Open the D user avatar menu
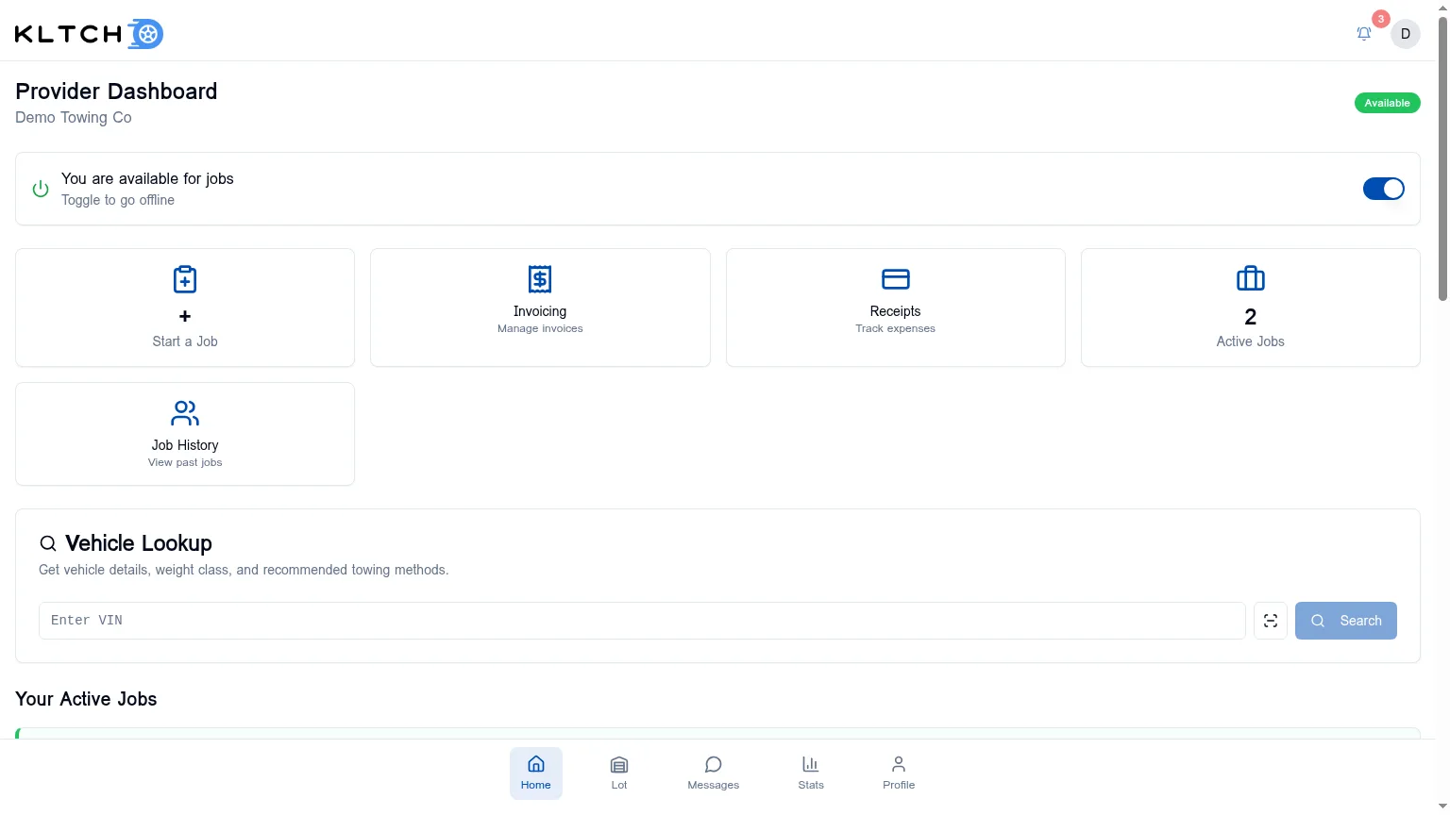Screen dimensions: 1450x815 [x=1406, y=34]
